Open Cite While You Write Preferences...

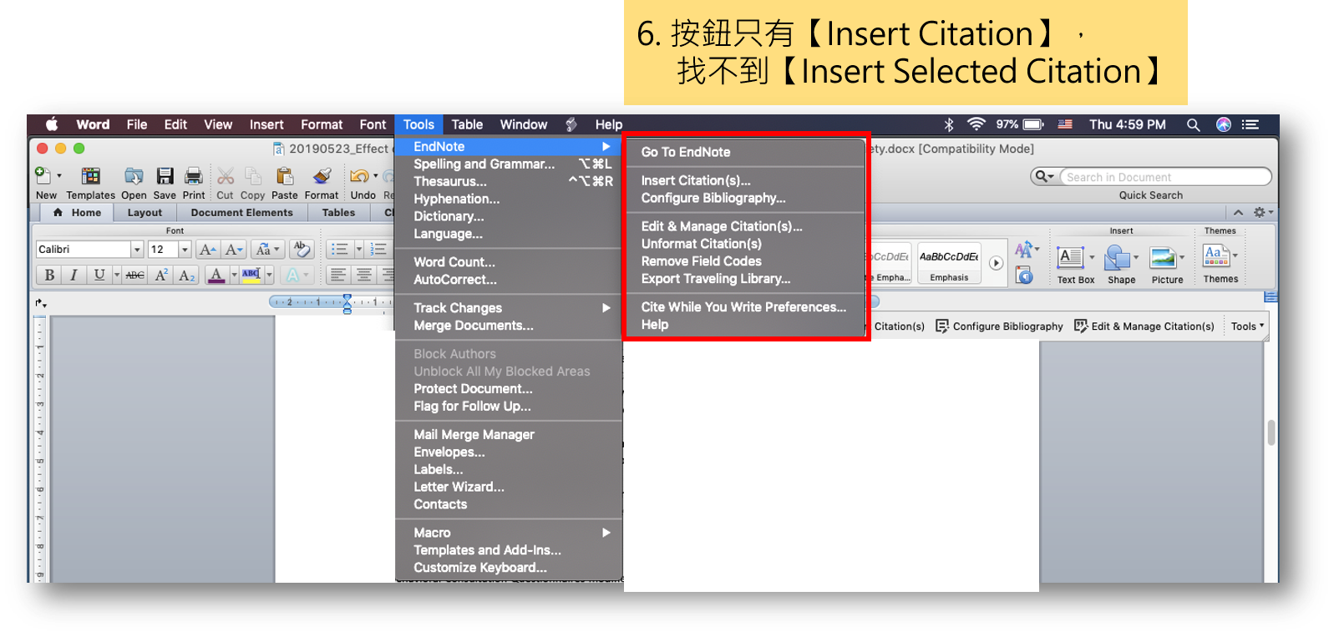744,307
